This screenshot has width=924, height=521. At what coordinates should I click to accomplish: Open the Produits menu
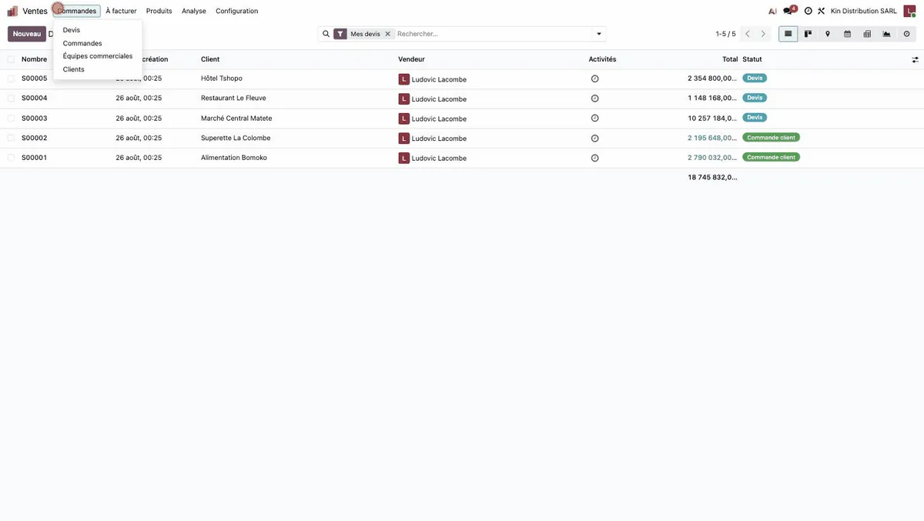coord(159,11)
